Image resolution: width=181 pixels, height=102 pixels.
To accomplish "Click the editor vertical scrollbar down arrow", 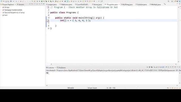I will tap(178, 62).
